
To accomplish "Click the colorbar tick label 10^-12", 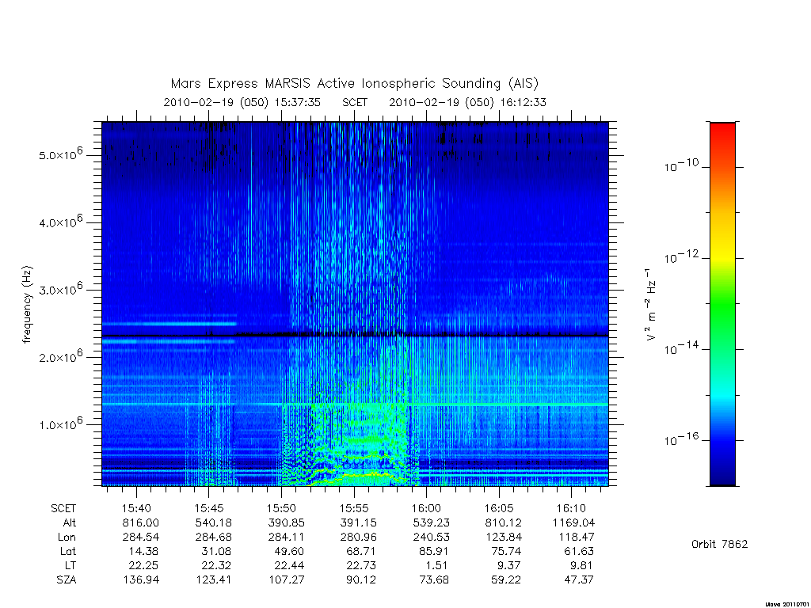I will pos(681,257).
